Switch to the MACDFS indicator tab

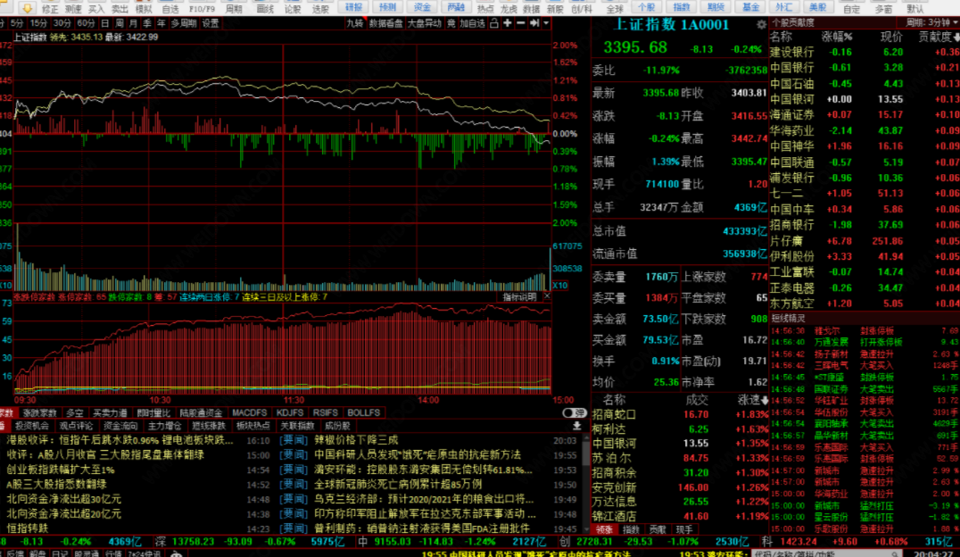click(249, 413)
